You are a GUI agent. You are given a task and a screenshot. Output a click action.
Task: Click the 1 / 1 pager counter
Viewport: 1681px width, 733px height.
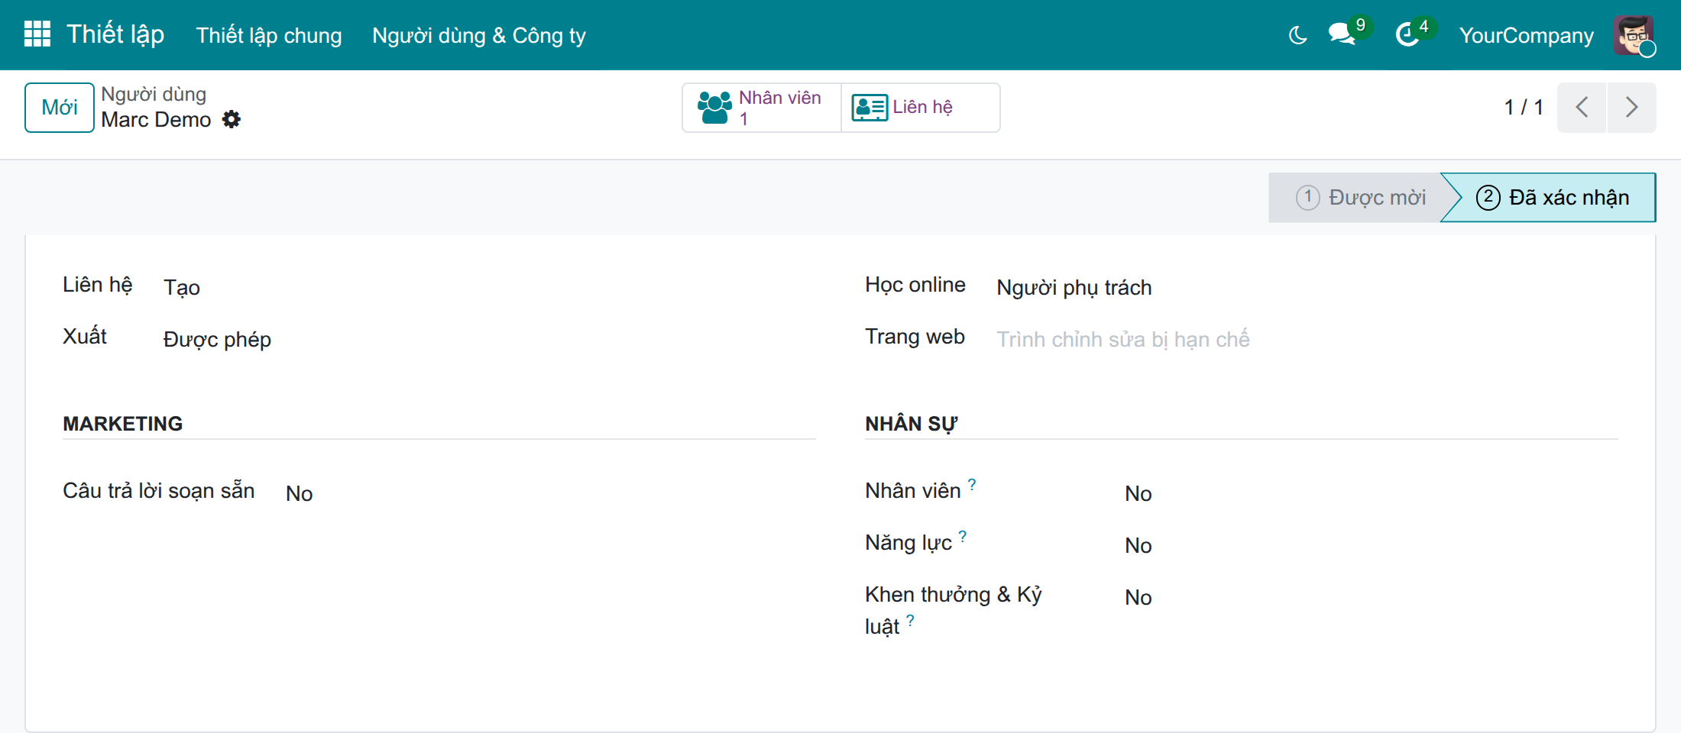click(1524, 108)
